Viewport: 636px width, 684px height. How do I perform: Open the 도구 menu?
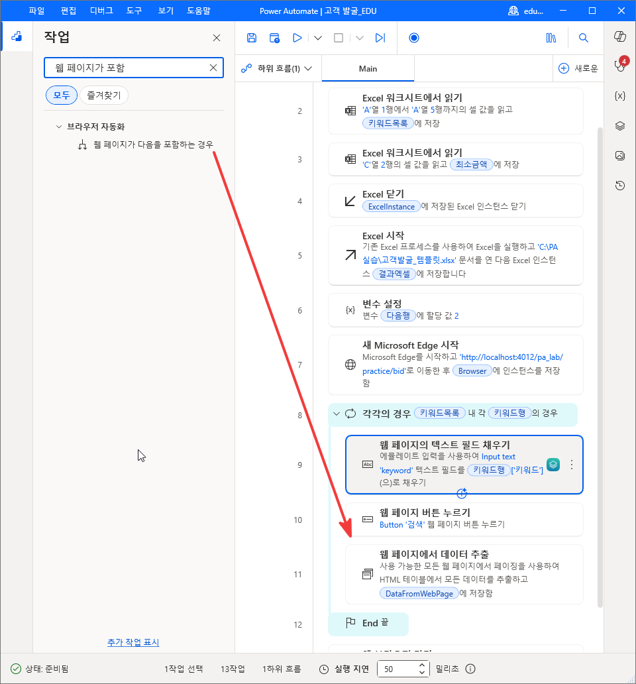tap(134, 11)
